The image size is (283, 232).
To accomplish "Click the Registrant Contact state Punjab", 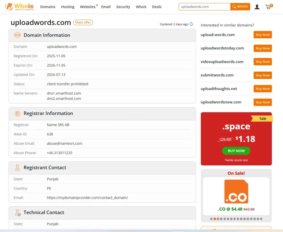I will click(x=53, y=179).
